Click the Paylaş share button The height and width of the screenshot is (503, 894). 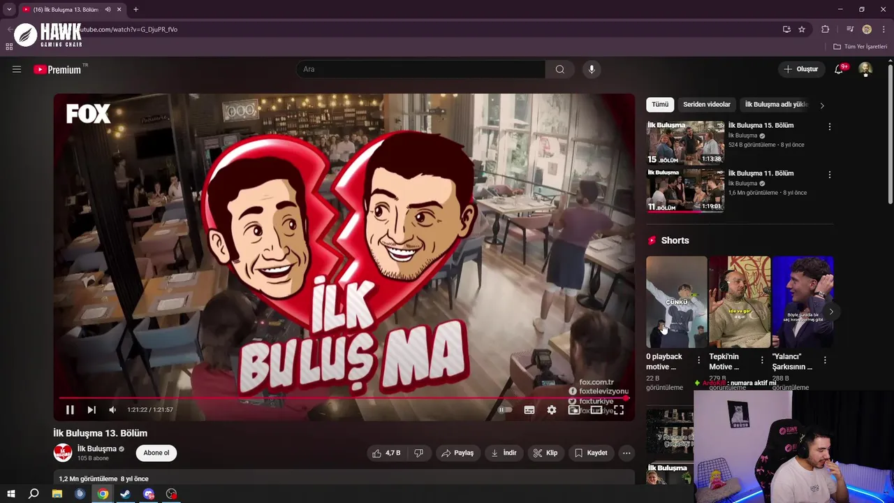pos(457,453)
